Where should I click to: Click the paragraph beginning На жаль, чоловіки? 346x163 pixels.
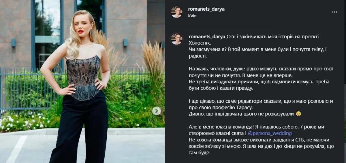257,72
